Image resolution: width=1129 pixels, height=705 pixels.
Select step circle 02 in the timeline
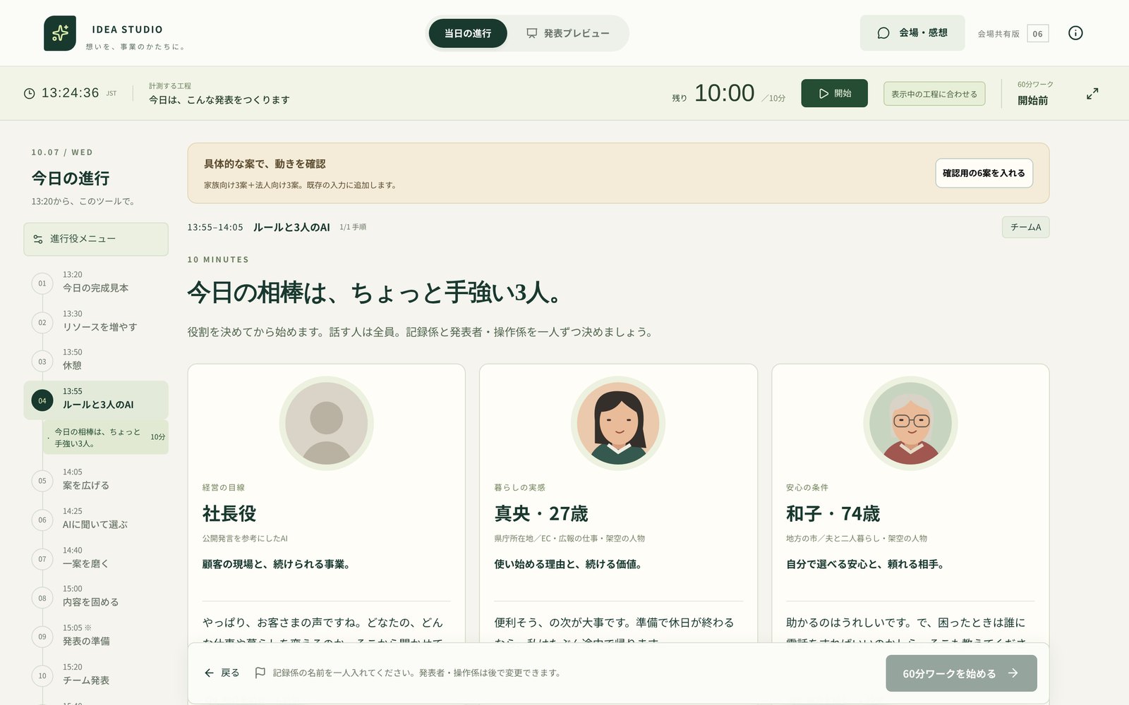tap(42, 322)
